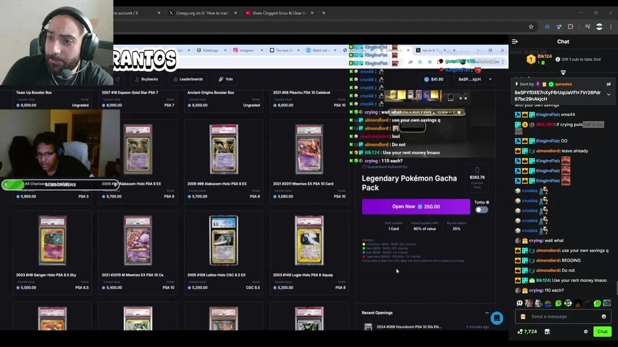
Task: Open qorantos sender name in pinned message
Action: (x=563, y=84)
